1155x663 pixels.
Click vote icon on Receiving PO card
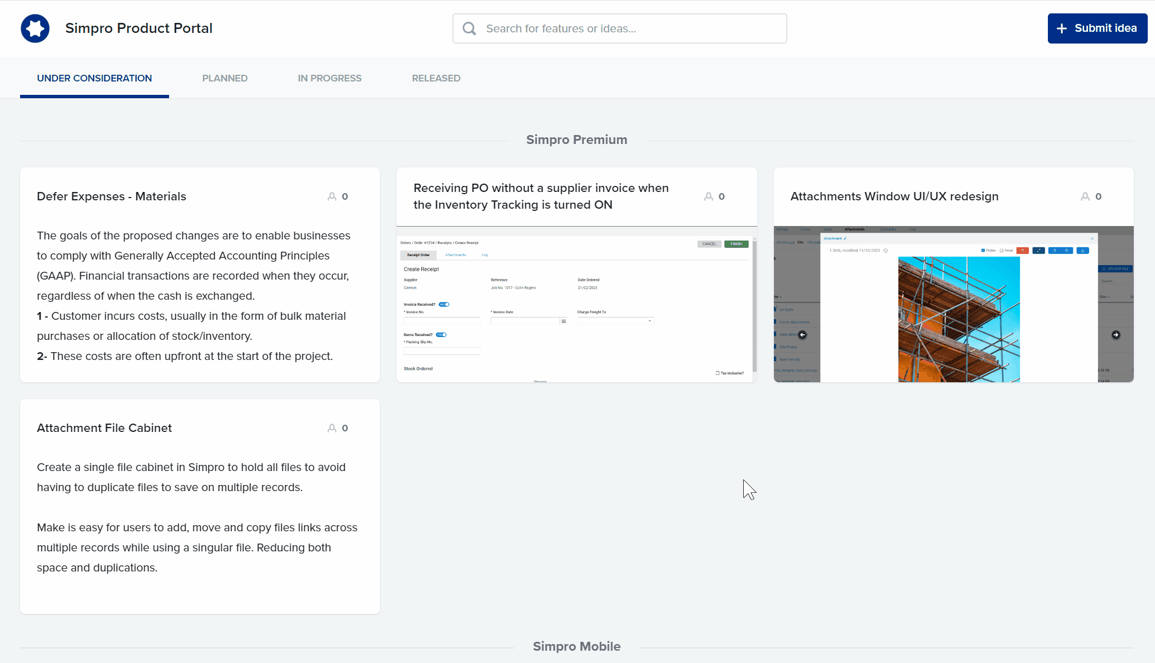(709, 196)
